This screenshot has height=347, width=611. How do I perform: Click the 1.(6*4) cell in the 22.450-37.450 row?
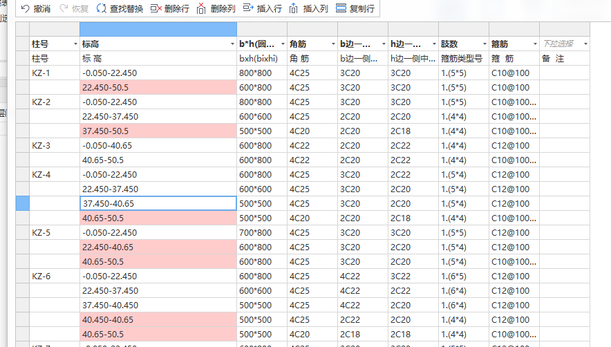[x=464, y=291]
